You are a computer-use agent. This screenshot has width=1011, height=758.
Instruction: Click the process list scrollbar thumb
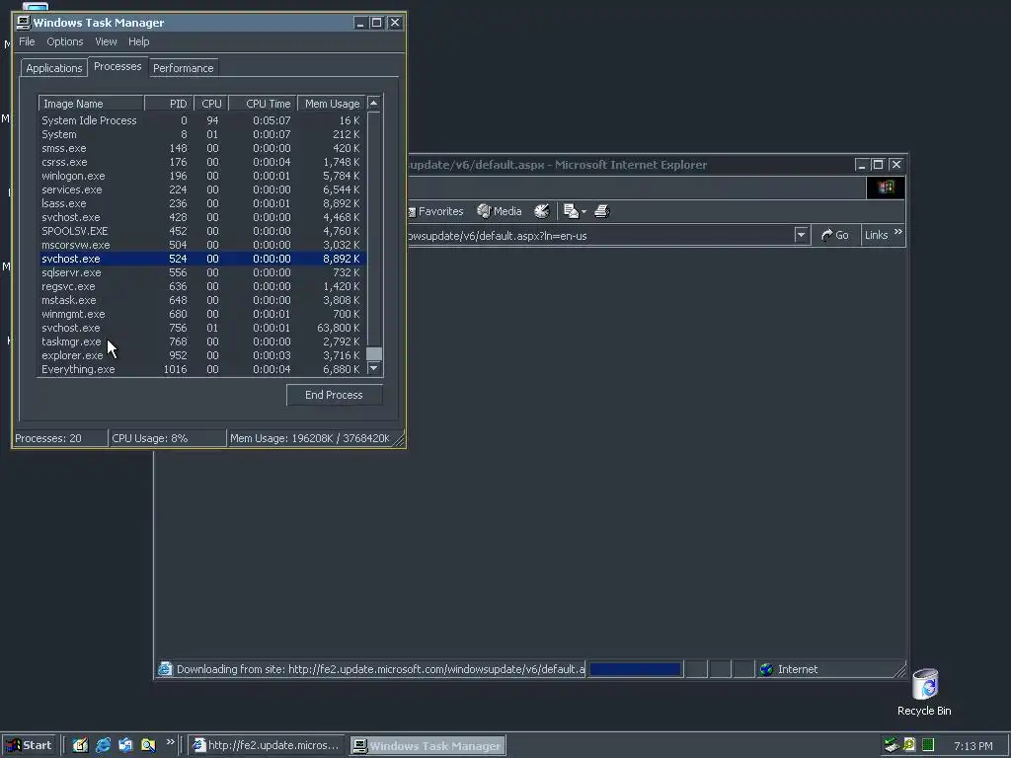374,354
